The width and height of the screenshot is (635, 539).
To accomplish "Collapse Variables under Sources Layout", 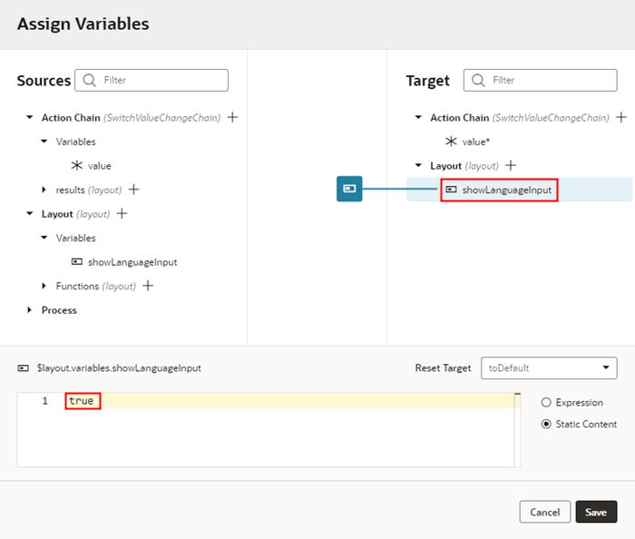I will pos(44,238).
